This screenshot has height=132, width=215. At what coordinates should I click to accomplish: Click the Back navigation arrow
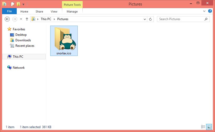pyautogui.click(x=7, y=19)
